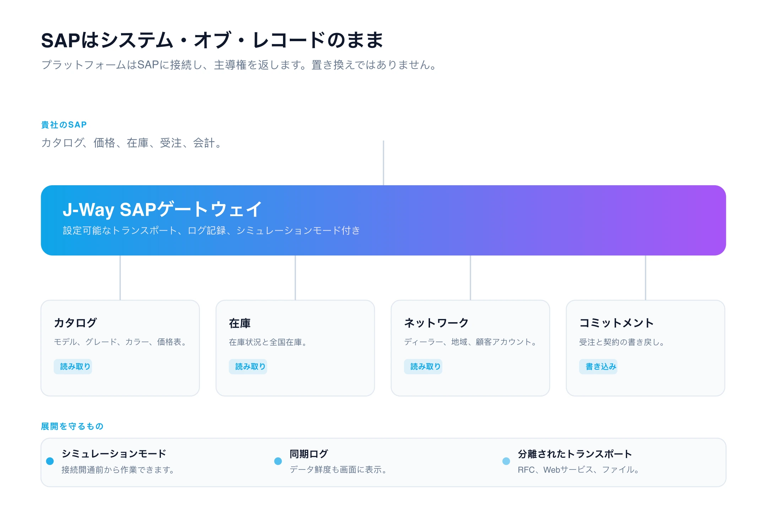
Task: Select the 在庫 card title
Action: (x=240, y=323)
